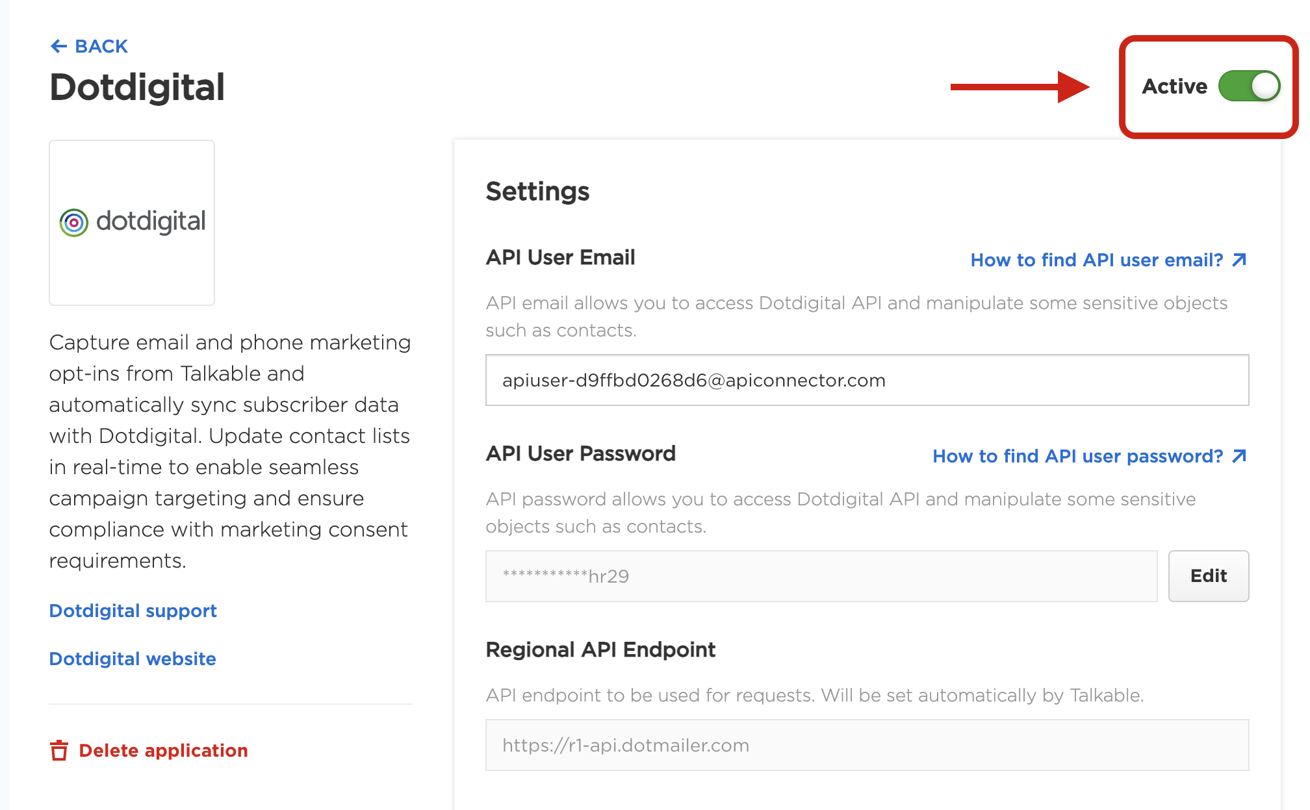
Task: Click the API User Email input field
Action: coord(867,380)
